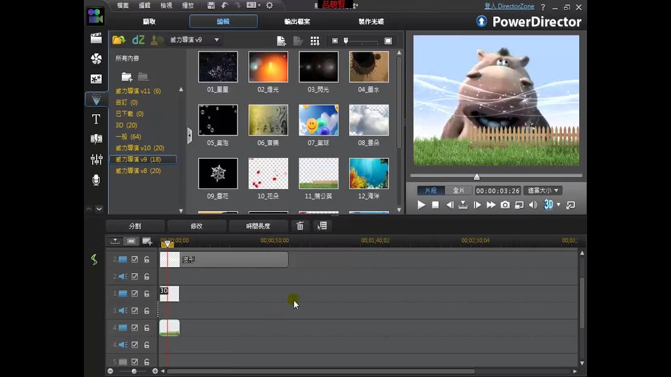Click the undock preview window icon
Screen dimensions: 671x377
571,205
